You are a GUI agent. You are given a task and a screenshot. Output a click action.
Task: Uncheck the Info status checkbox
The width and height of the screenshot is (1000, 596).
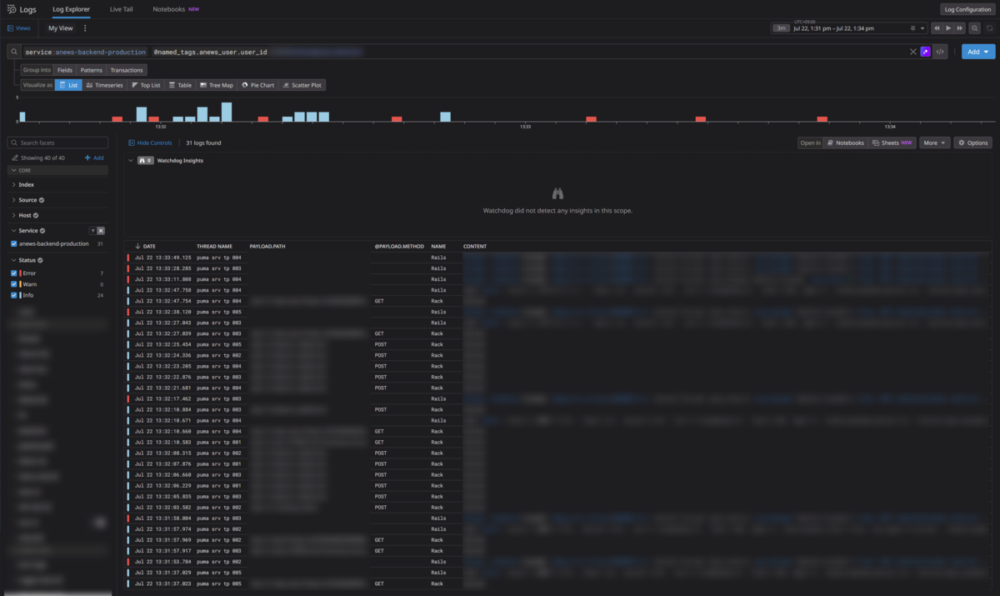coord(14,295)
